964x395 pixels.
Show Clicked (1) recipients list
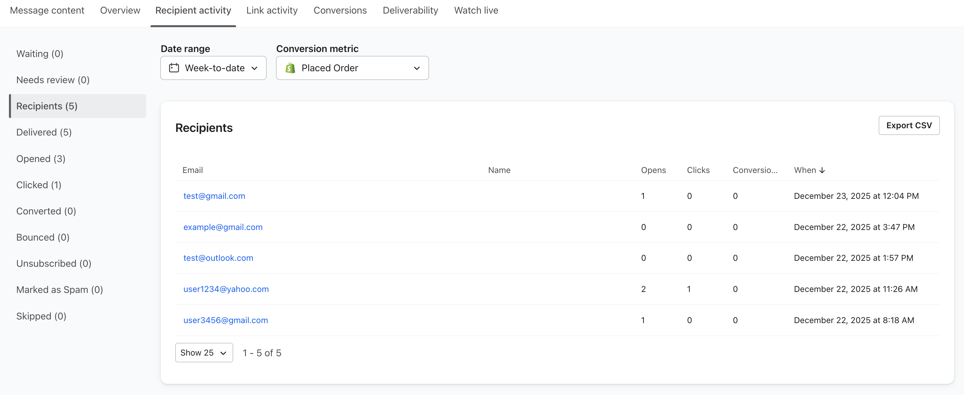39,185
